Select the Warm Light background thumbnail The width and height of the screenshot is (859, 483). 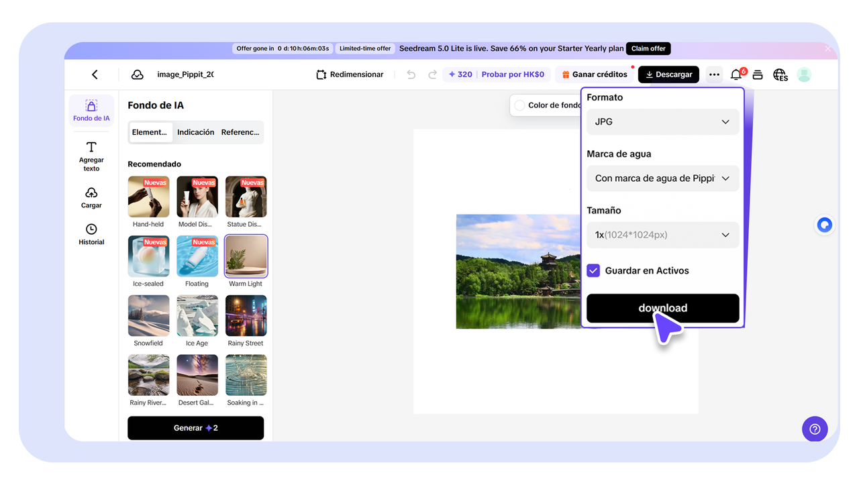(x=246, y=256)
